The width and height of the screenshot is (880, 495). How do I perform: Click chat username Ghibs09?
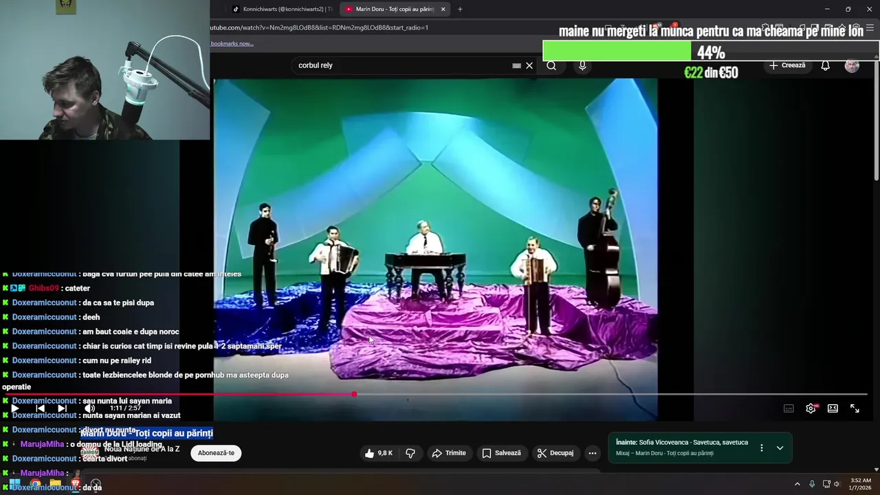click(x=44, y=288)
